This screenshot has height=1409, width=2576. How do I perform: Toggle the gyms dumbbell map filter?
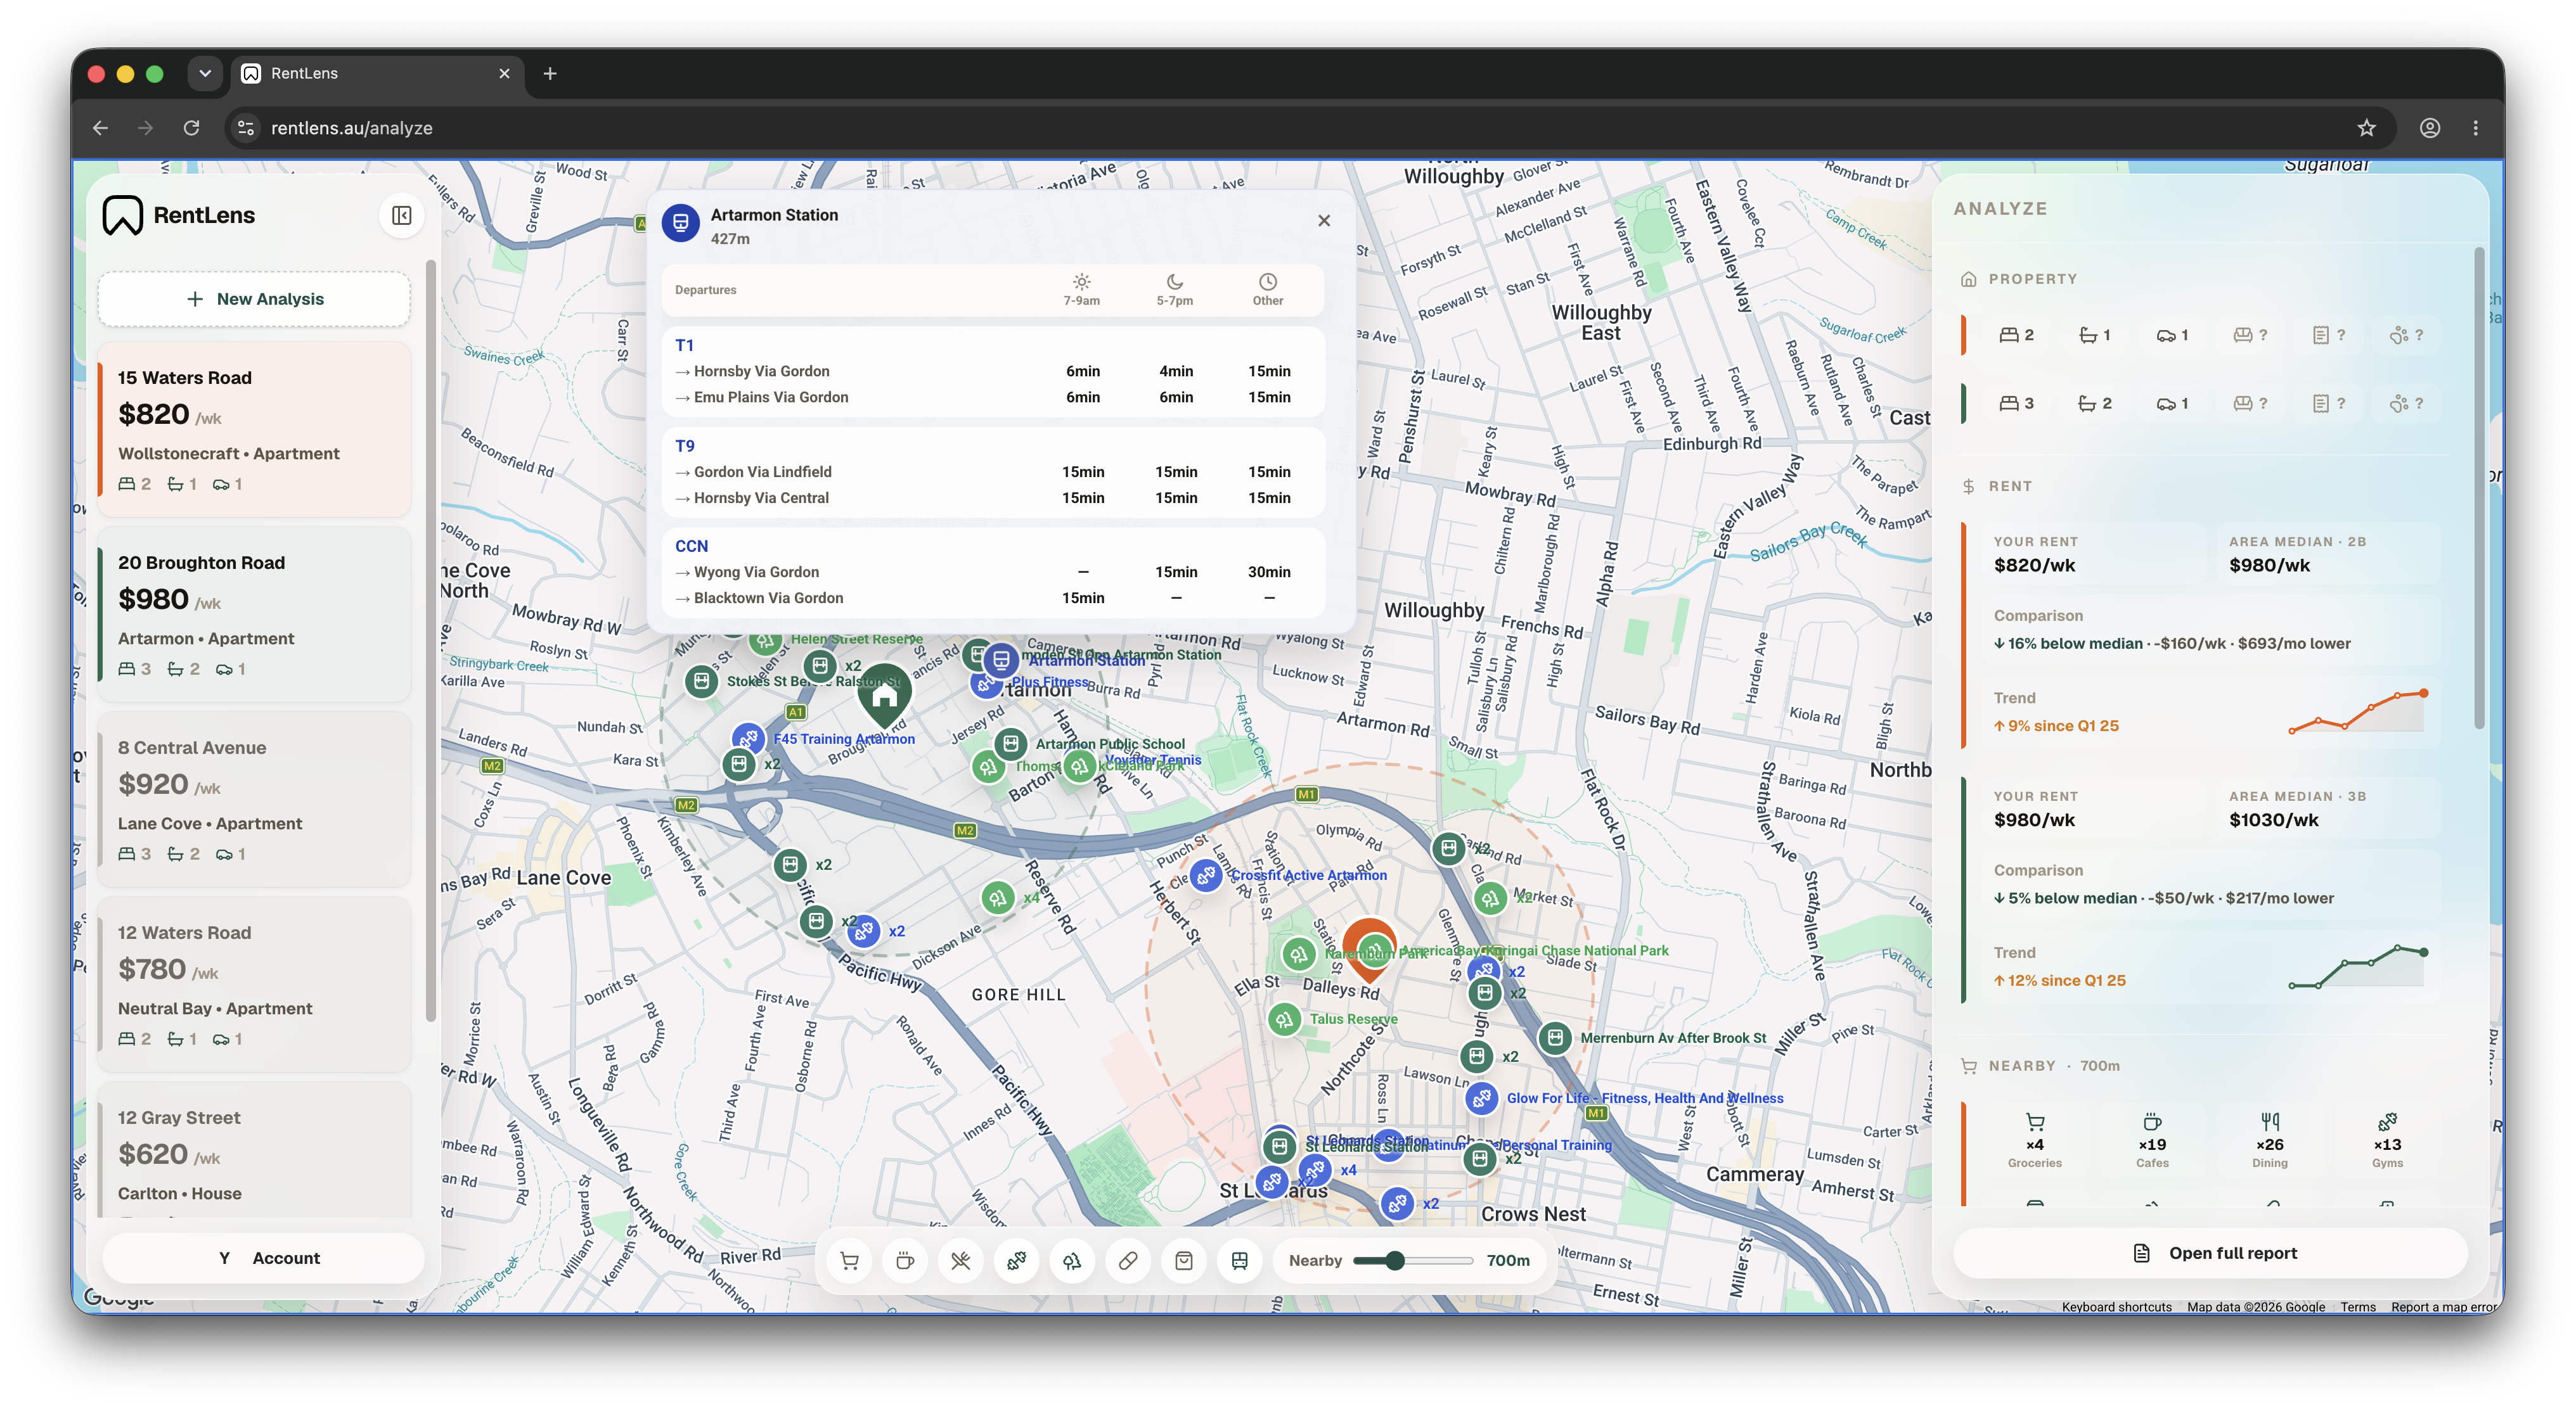[1016, 1261]
